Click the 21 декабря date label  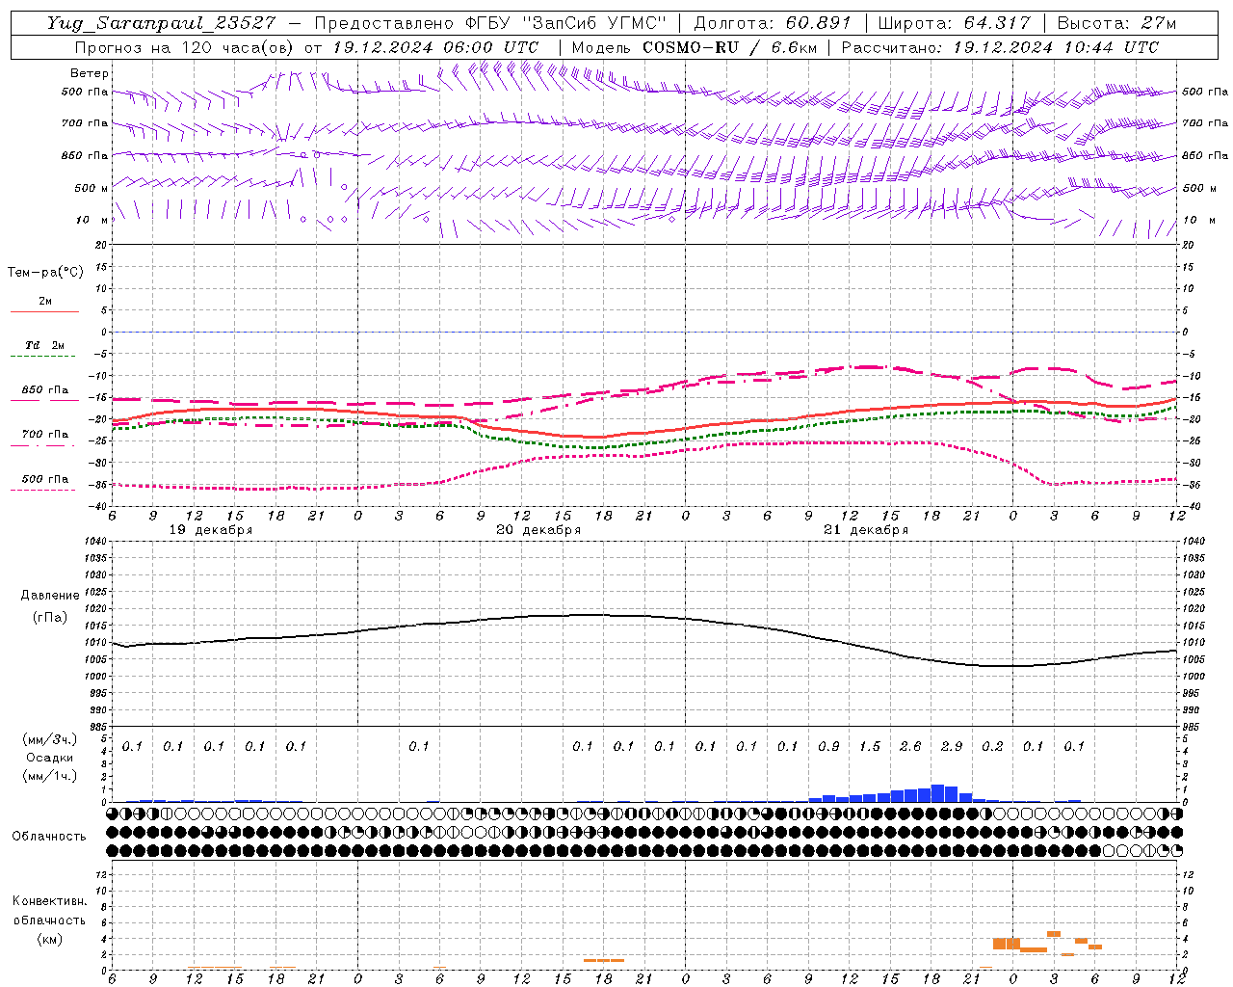point(866,530)
